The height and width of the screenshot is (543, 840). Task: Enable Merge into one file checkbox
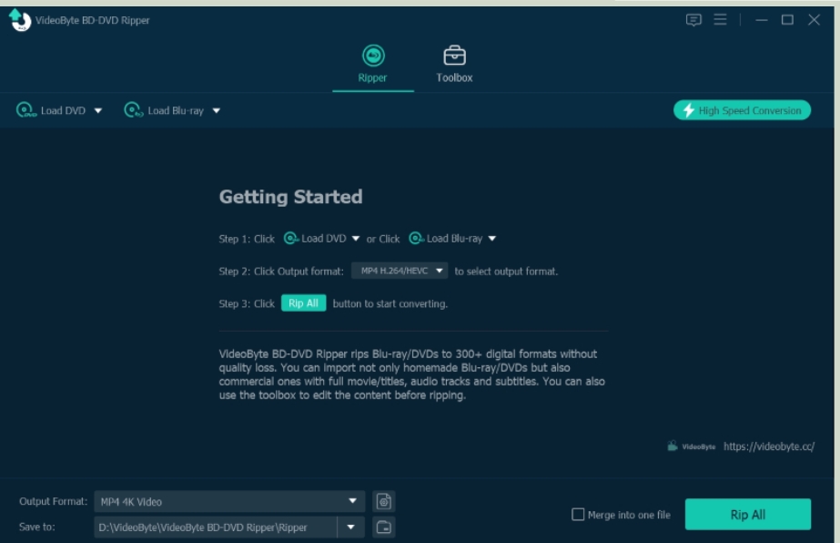[578, 515]
